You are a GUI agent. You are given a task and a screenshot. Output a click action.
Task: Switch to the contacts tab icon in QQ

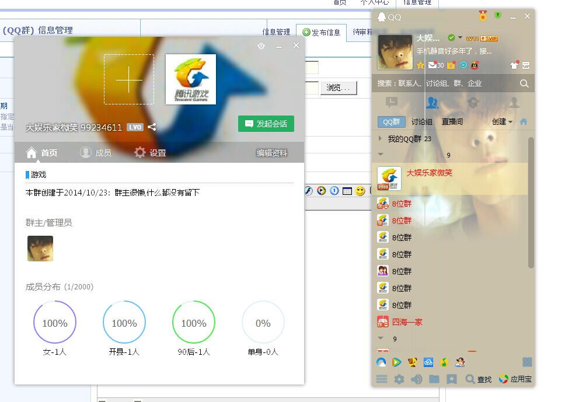(432, 102)
